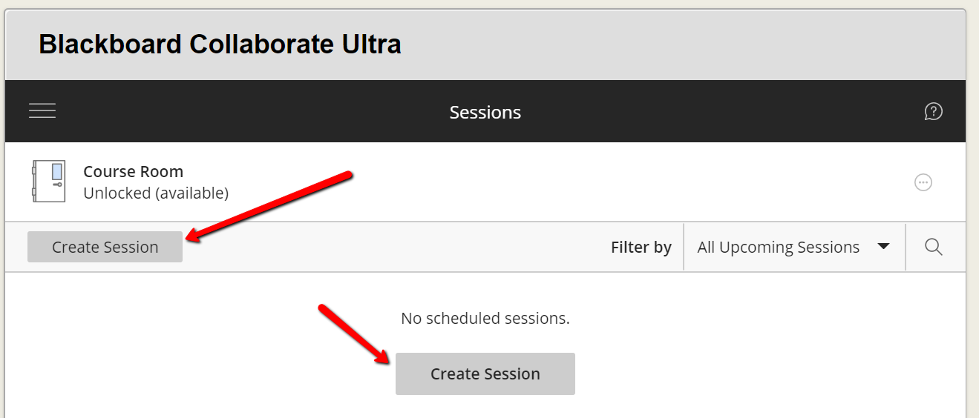Click the Blackboard Collaborate Ultra heading
The width and height of the screenshot is (979, 418).
(x=220, y=44)
